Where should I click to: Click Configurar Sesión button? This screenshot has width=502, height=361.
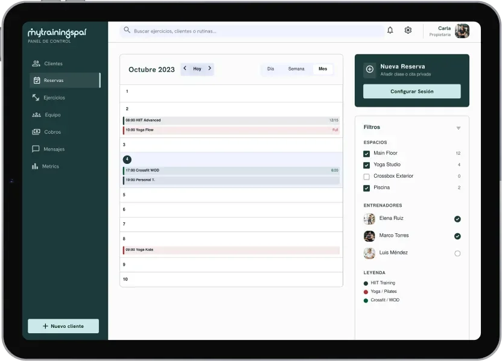pyautogui.click(x=411, y=92)
